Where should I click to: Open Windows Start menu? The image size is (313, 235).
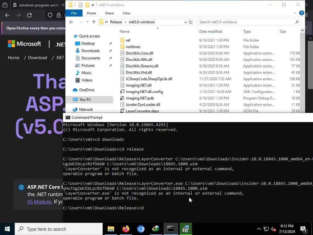(x=7, y=229)
